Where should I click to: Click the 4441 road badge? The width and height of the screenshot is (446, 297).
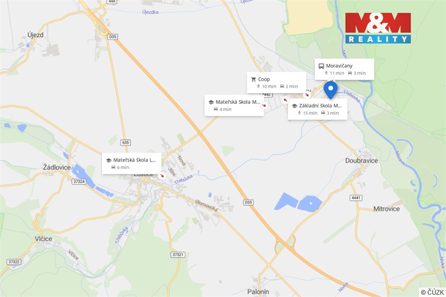tap(356, 198)
